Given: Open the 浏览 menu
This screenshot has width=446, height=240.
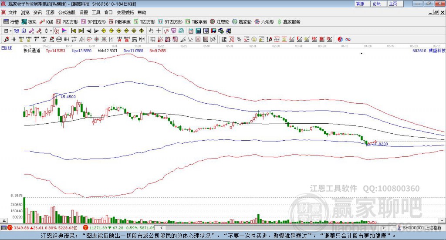Looking at the screenshot, I should coord(25,13).
